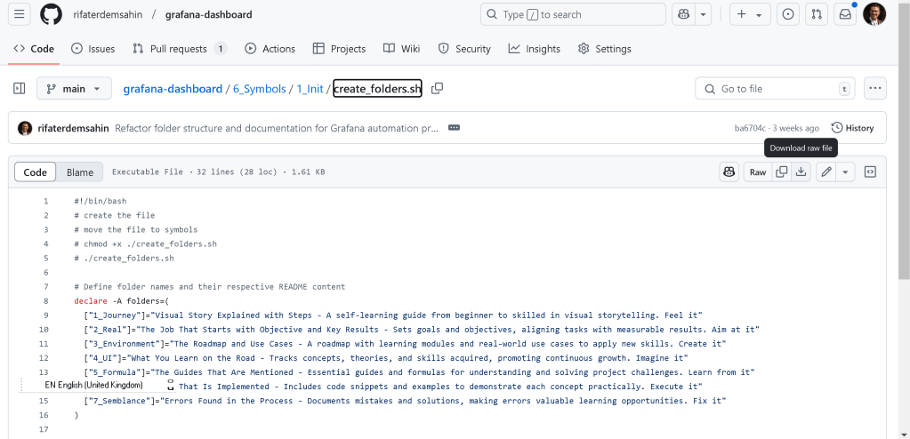This screenshot has height=439, width=910.
Task: Copy file path icon next to create_folders.sh
Action: pyautogui.click(x=437, y=88)
